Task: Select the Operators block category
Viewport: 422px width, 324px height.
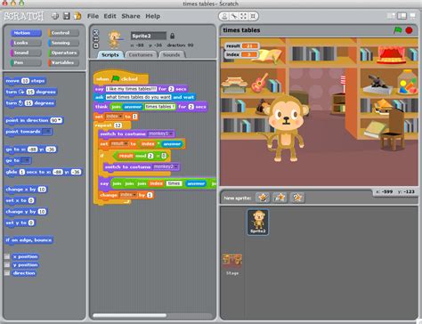Action: pyautogui.click(x=63, y=53)
